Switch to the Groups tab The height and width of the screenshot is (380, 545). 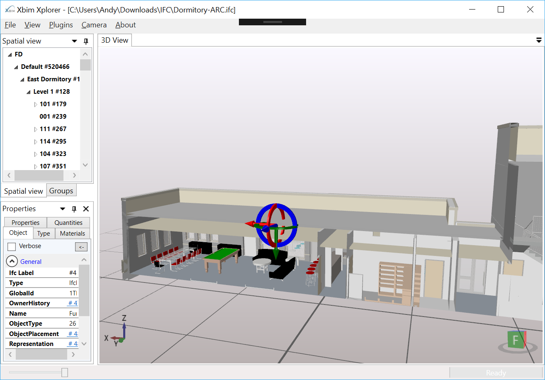[x=61, y=191]
